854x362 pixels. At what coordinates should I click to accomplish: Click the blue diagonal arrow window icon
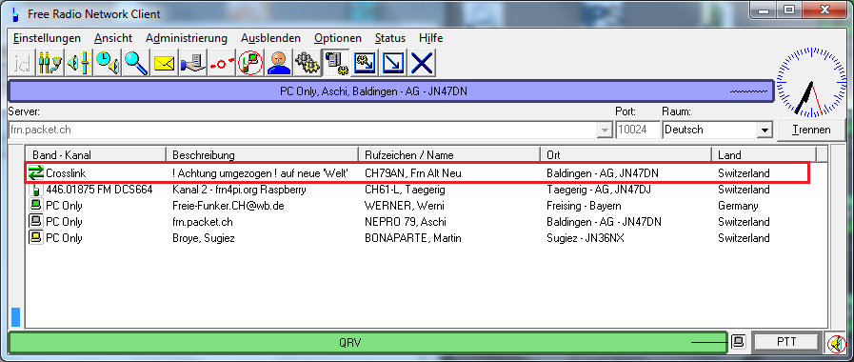tap(392, 63)
